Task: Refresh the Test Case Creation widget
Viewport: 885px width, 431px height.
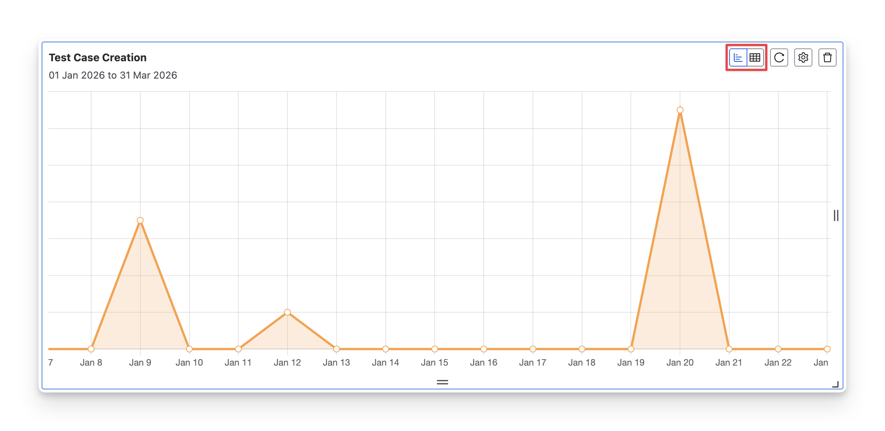Action: (779, 57)
